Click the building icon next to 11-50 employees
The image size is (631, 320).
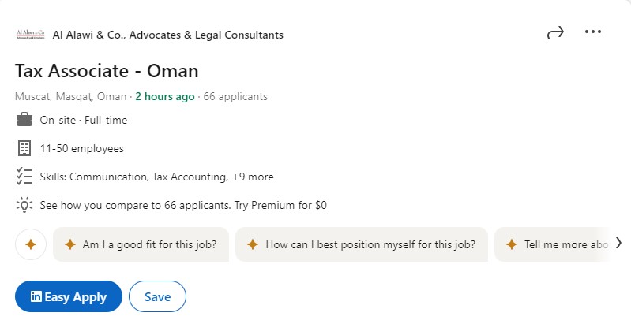[x=24, y=148]
